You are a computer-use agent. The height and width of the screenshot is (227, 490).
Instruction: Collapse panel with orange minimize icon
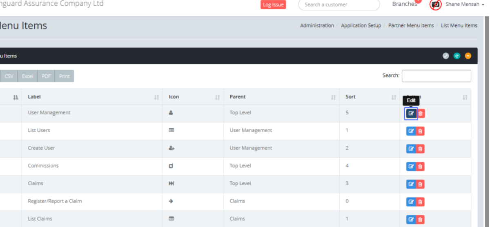pos(468,56)
